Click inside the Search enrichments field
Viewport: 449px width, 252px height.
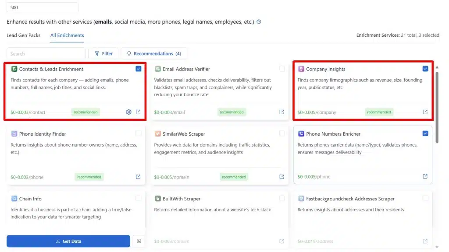[46, 53]
